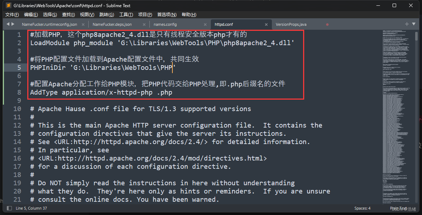422x215 pixels.
Task: Close the NameFucker.deps.json tab
Action: [x=144, y=24]
